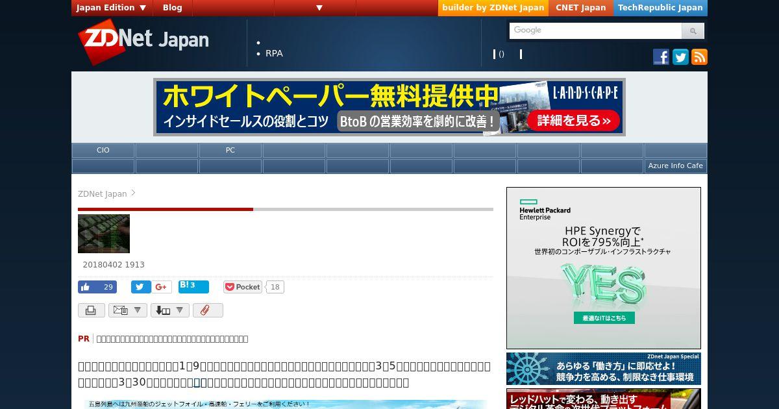Focus the Google custom search field
The height and width of the screenshot is (409, 779).
click(x=596, y=31)
